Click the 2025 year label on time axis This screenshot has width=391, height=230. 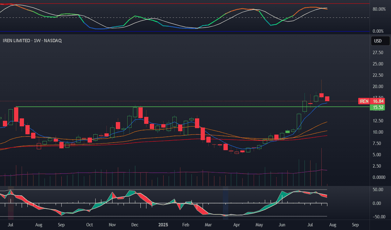(x=163, y=225)
